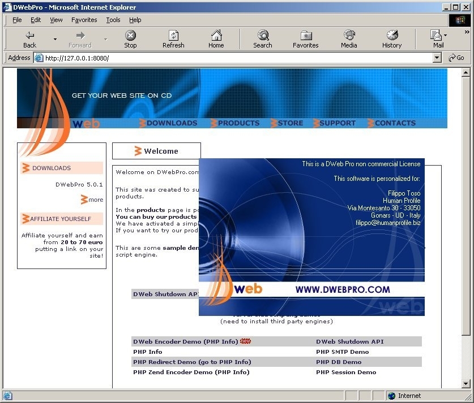Click the new badge beside Encoder Demo
The height and width of the screenshot is (403, 474).
(x=245, y=341)
